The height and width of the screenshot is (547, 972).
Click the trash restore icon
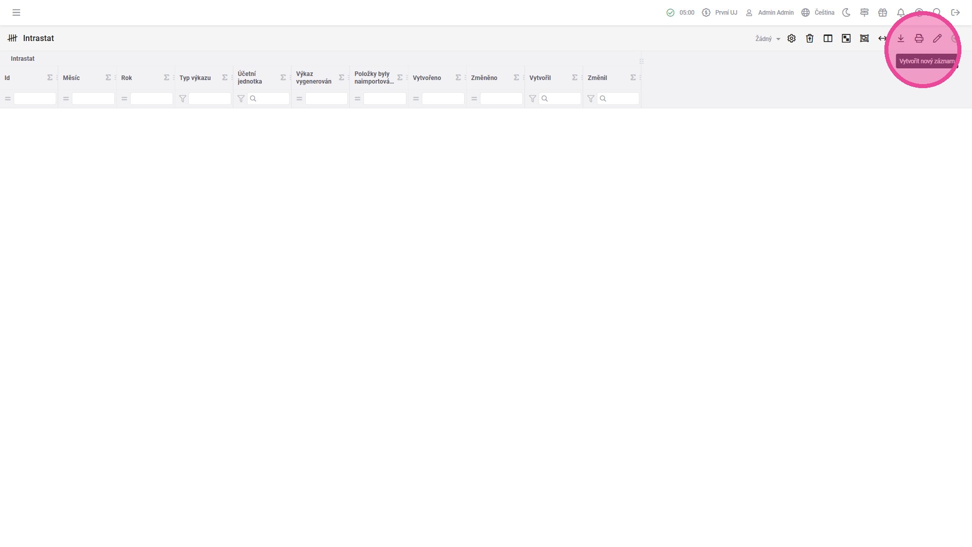click(x=809, y=38)
